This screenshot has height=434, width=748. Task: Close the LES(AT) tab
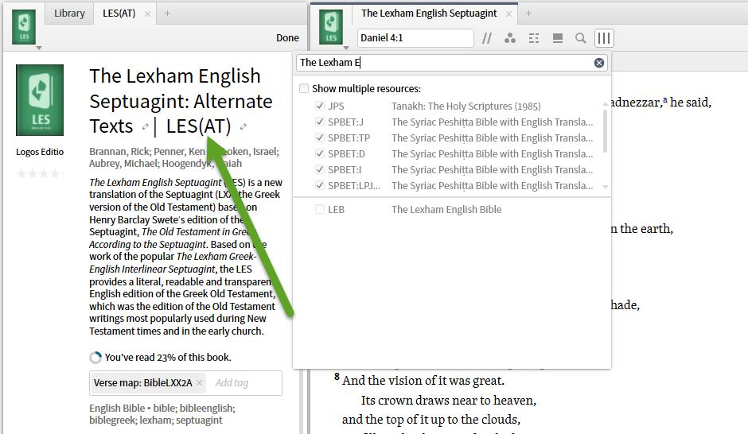coord(147,14)
